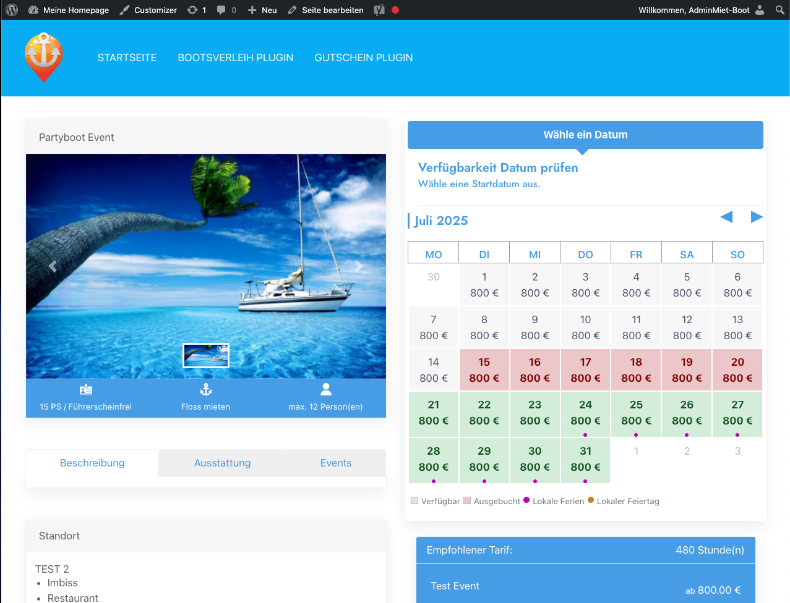Switch to the Ausstattung tab

pyautogui.click(x=222, y=463)
